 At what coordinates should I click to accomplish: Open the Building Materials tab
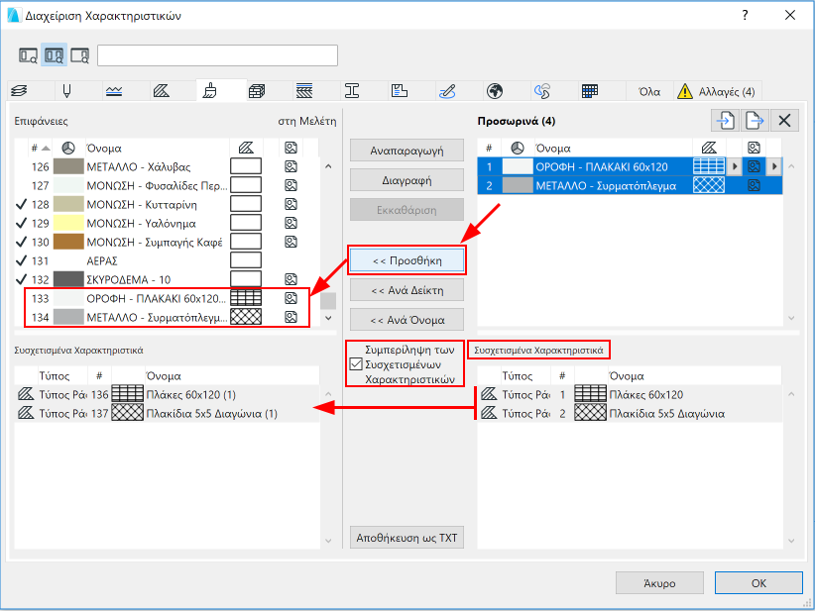click(257, 91)
